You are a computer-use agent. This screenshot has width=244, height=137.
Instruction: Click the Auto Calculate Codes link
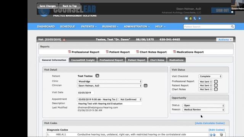210,123
